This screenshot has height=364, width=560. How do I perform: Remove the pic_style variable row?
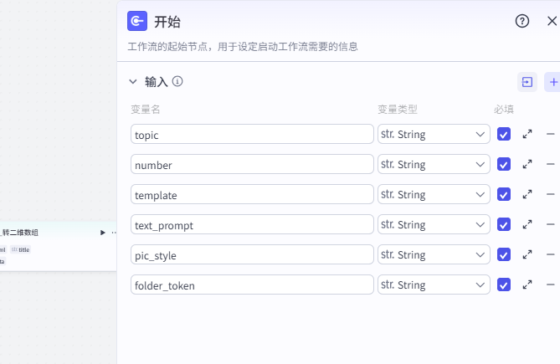tap(550, 254)
